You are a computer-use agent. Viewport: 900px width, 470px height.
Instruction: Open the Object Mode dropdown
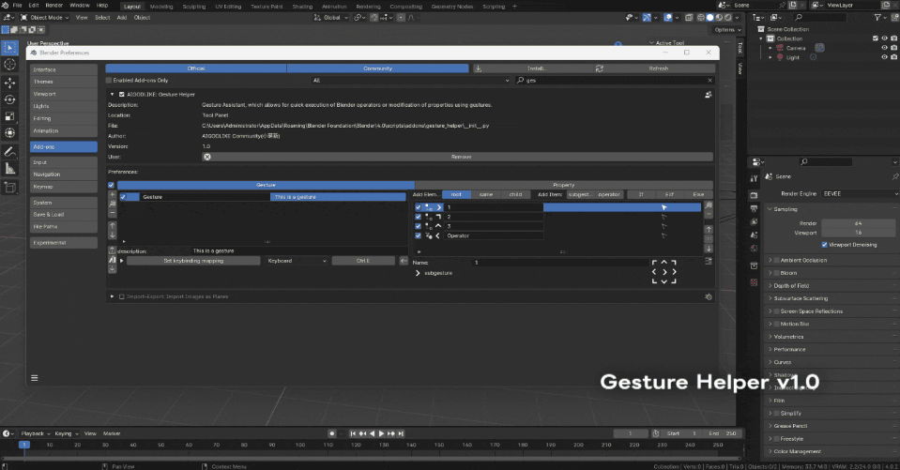[44, 17]
